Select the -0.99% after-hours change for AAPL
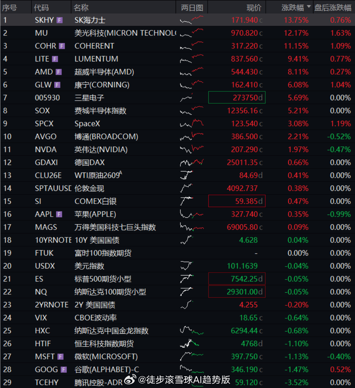Image resolution: width=355 pixels, height=388 pixels. pos(339,214)
